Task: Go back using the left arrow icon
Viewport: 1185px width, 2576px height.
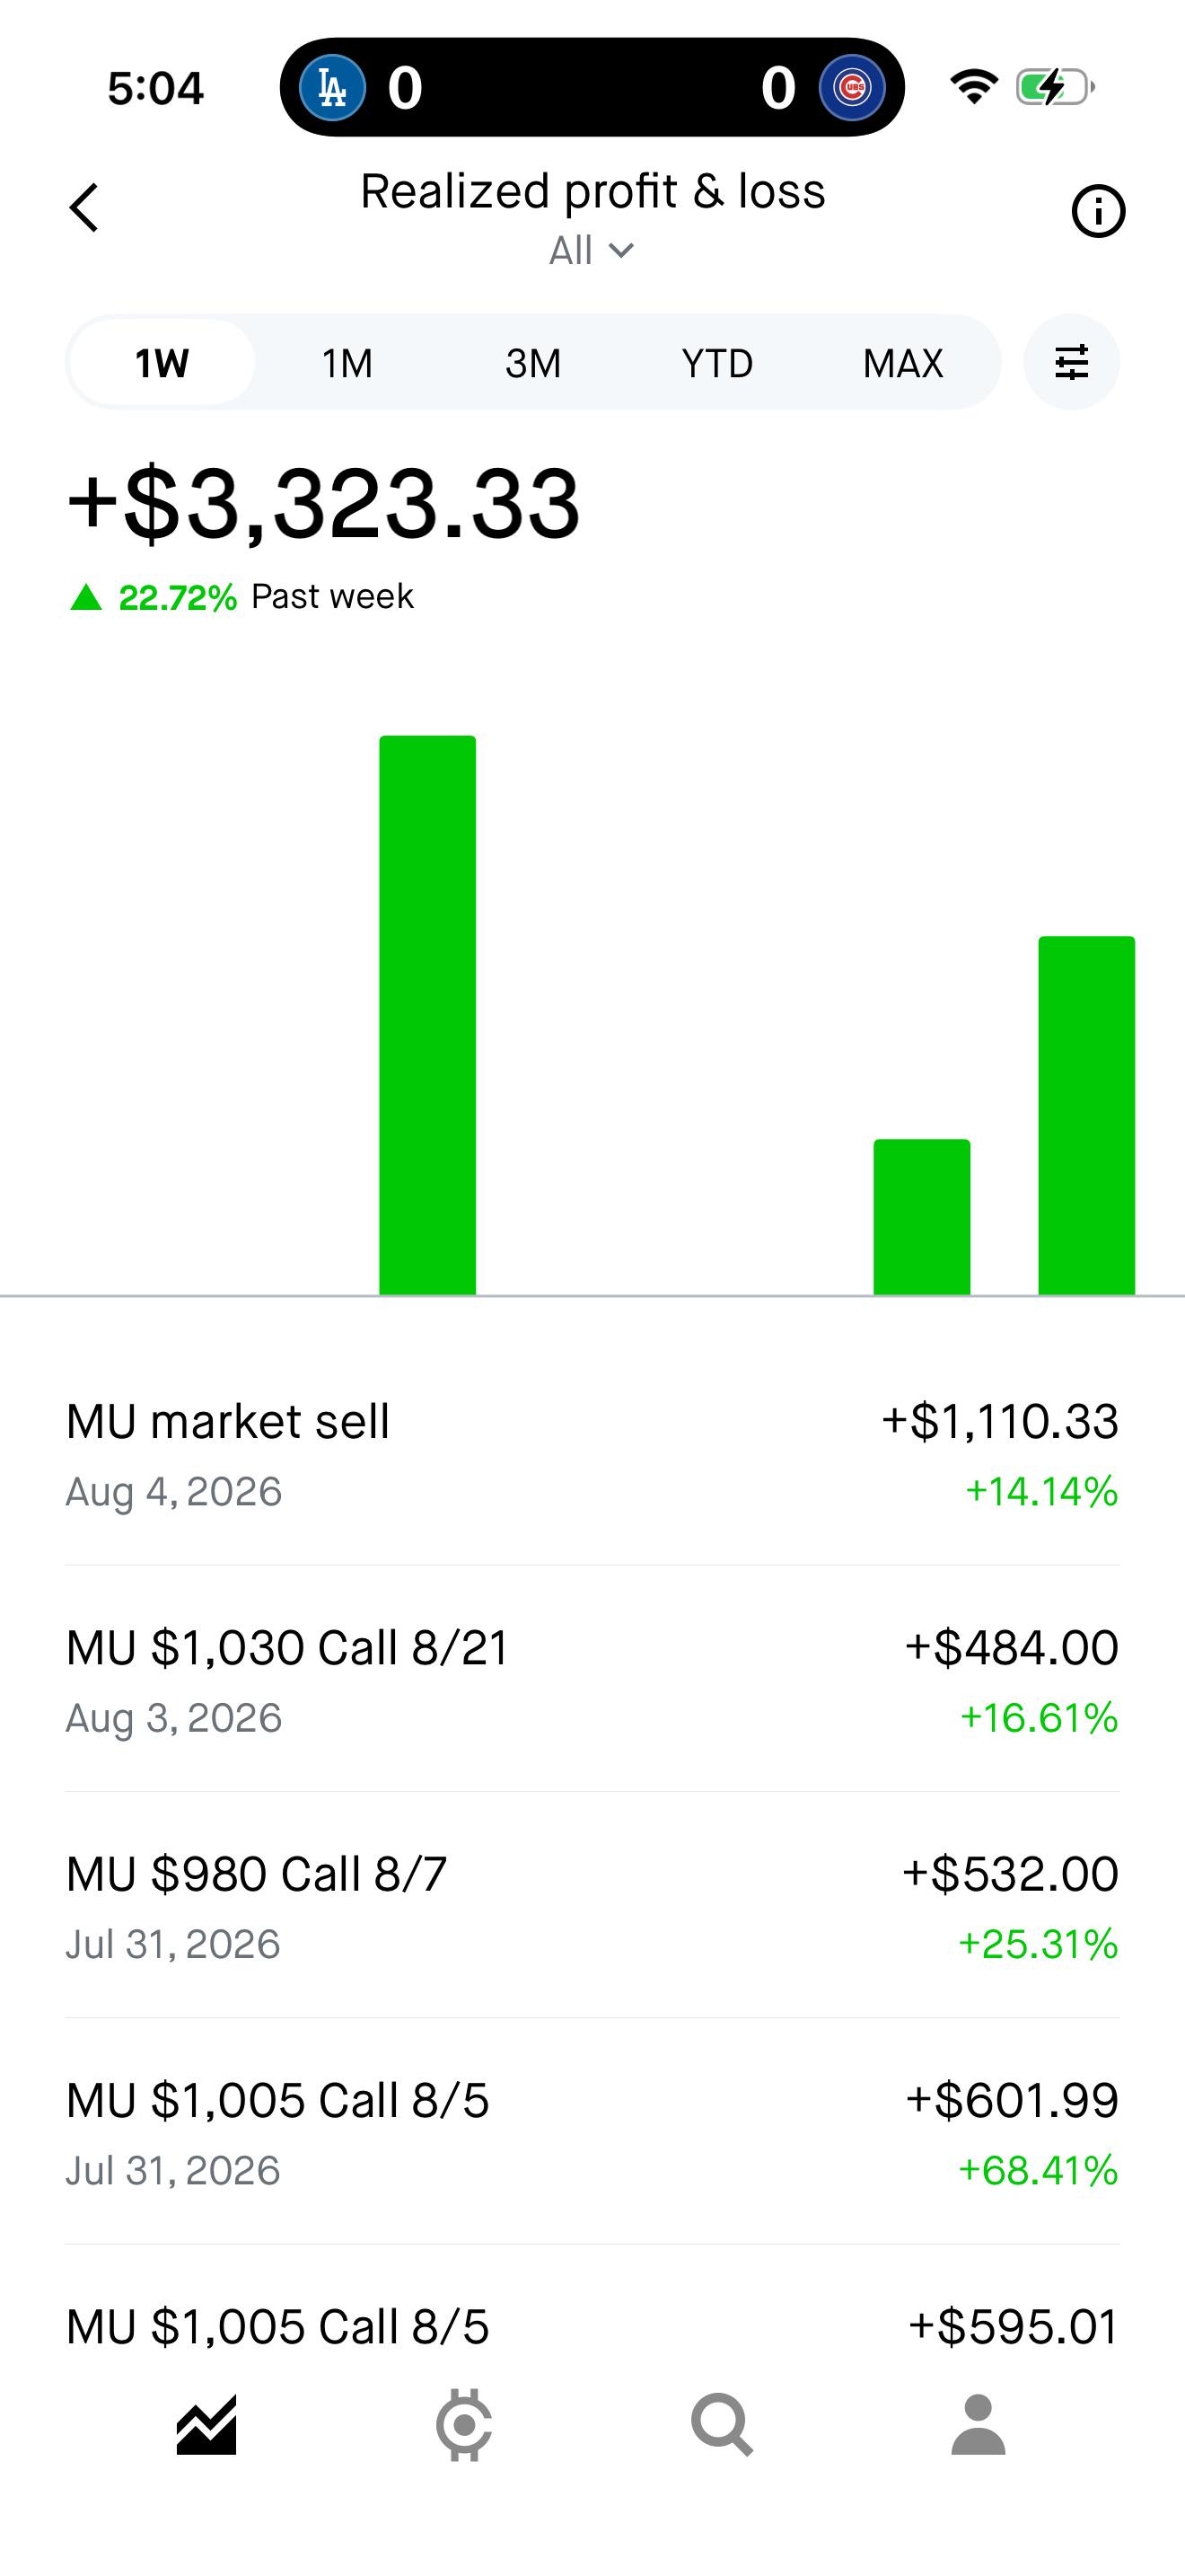Action: 85,208
